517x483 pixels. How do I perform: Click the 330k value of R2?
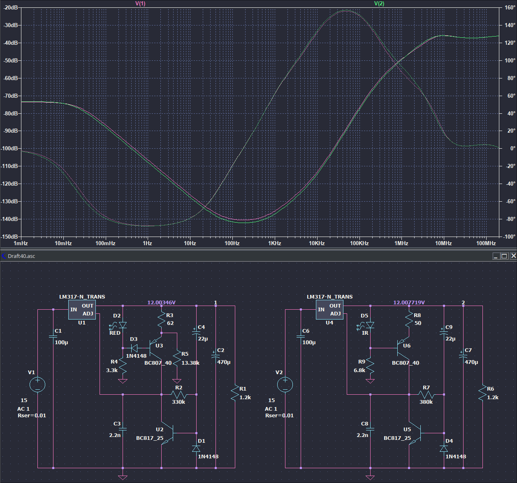click(x=179, y=402)
